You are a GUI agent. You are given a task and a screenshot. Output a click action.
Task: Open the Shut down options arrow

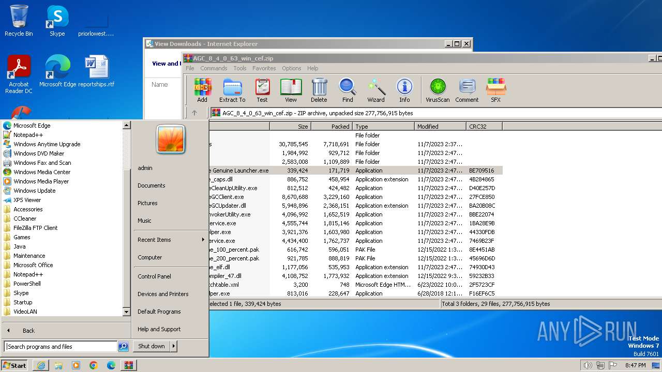coord(174,346)
